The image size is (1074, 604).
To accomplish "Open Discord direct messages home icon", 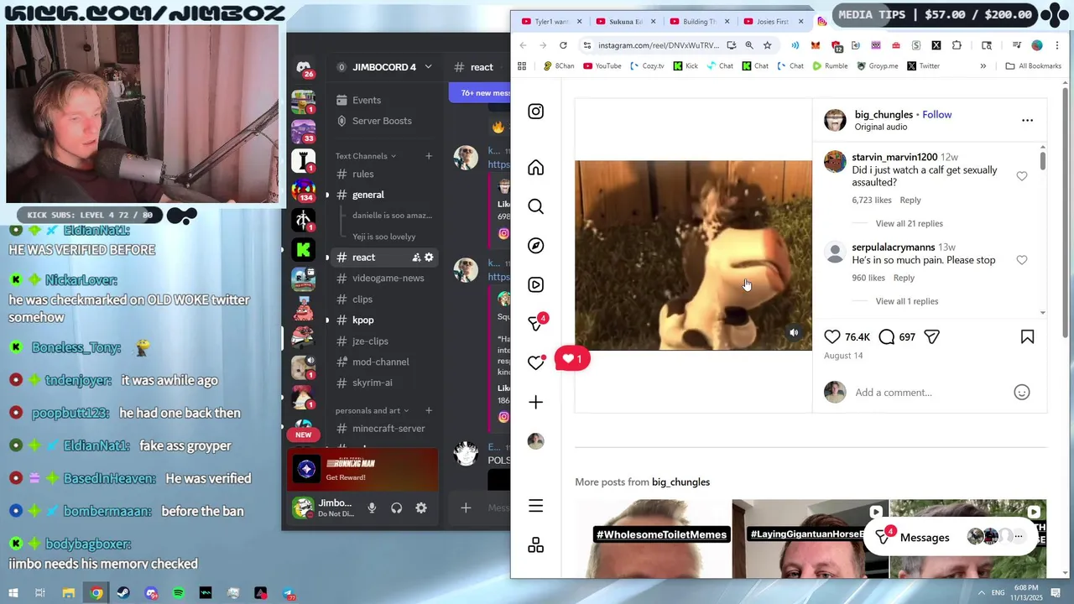I will 303,68.
